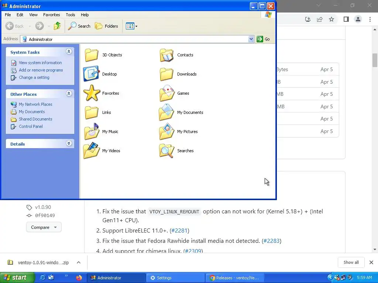Screen dimensions: 378x283
Task: Click the Back arrow button
Action: tap(15, 26)
